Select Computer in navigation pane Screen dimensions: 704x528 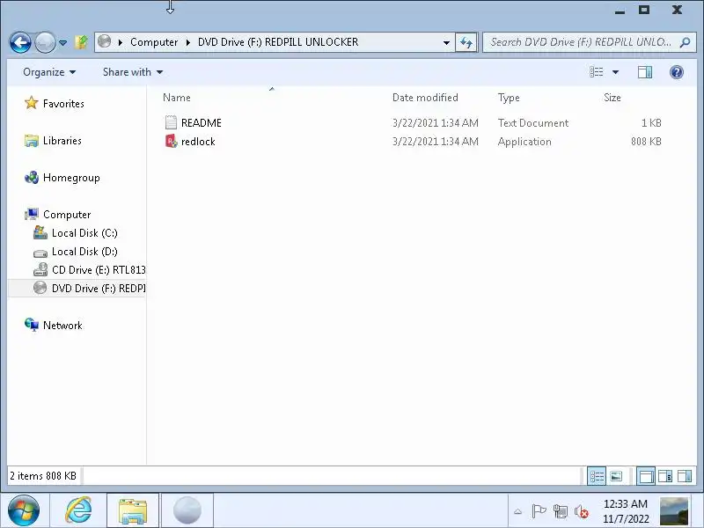pos(67,215)
